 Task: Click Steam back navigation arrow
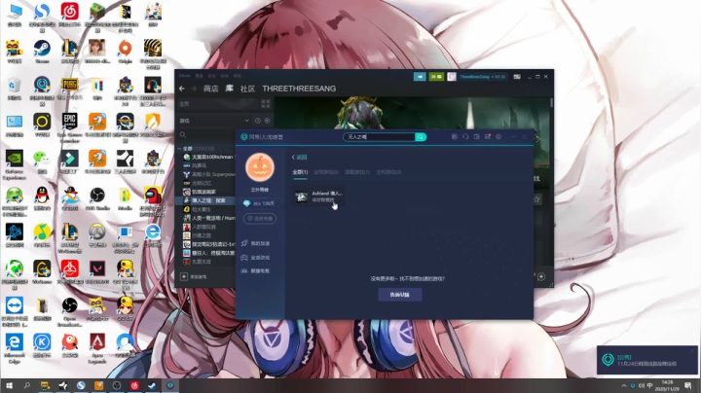(x=182, y=89)
